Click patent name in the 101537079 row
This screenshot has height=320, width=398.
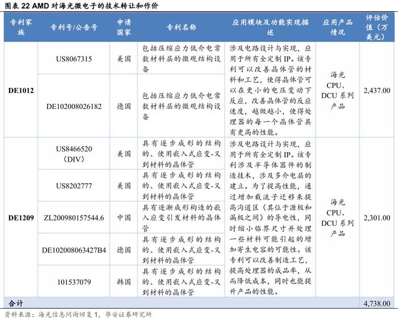click(181, 282)
